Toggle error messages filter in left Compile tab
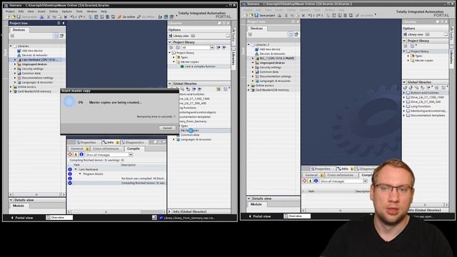Viewport: 457px width, 257px height. [x=70, y=155]
